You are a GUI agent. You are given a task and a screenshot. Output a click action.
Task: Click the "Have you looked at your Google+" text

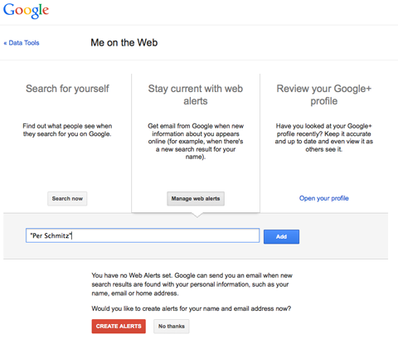point(324,138)
